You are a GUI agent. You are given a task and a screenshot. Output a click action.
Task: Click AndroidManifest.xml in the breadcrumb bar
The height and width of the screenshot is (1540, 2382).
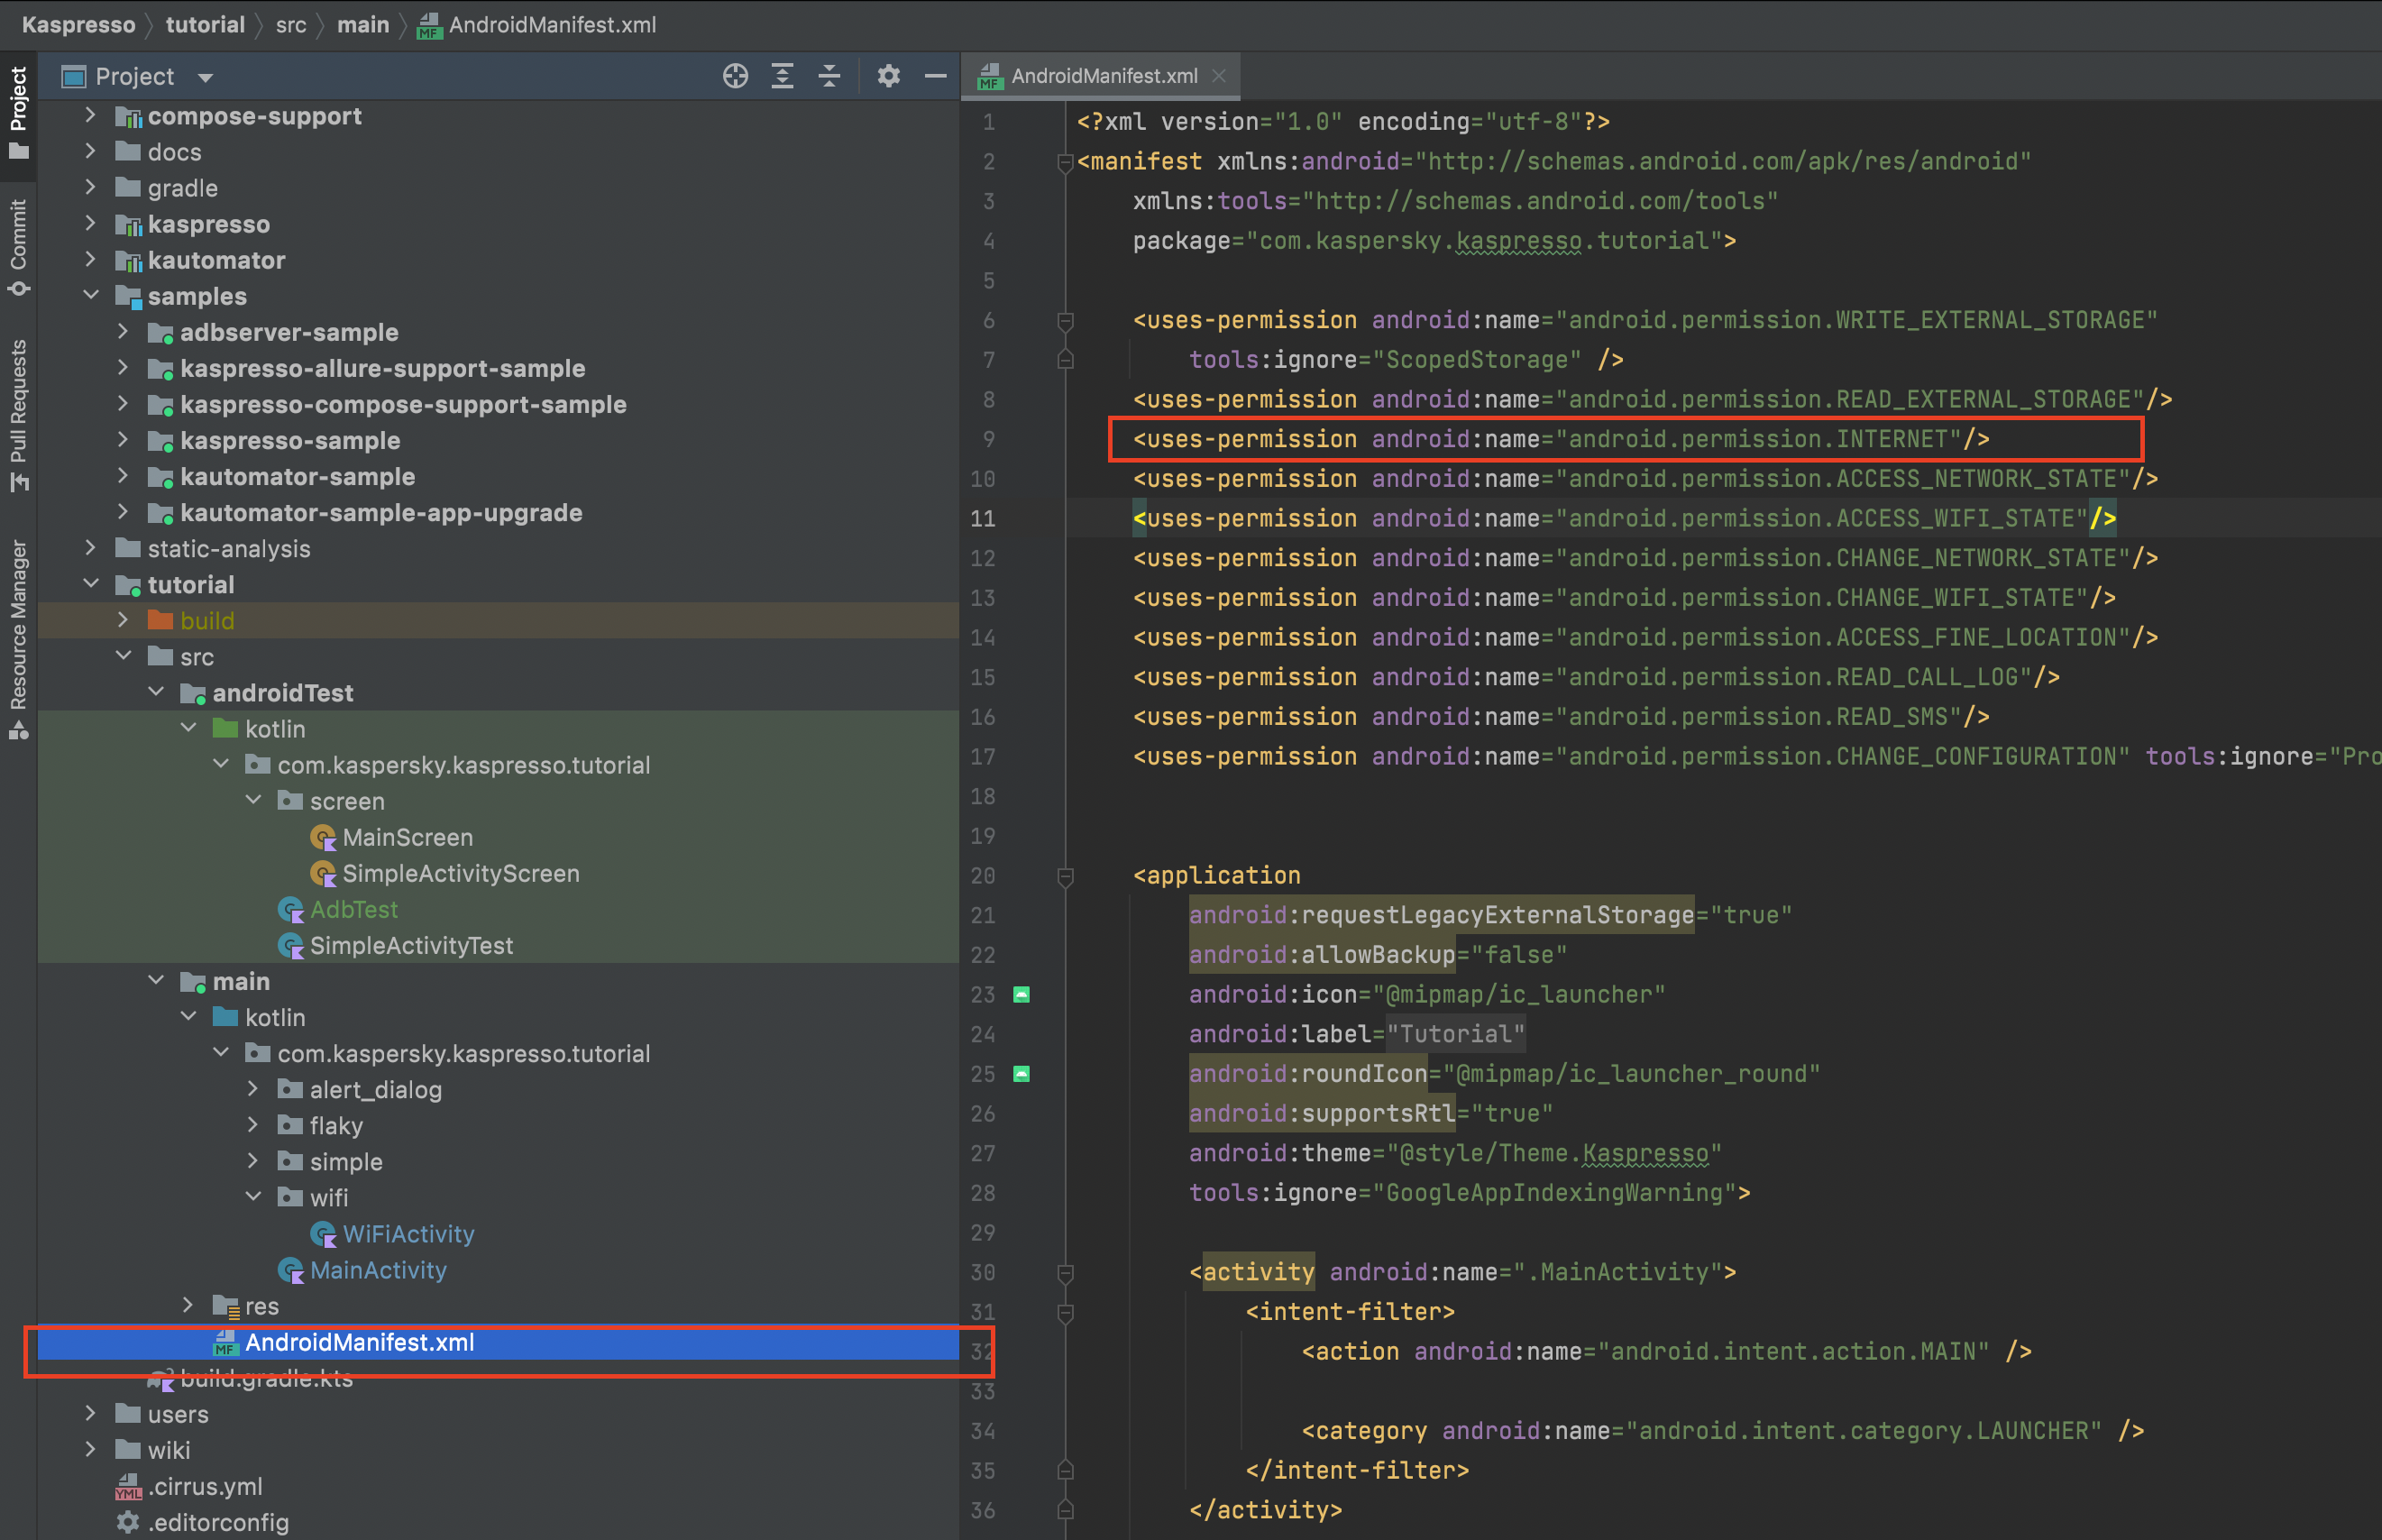[x=537, y=25]
